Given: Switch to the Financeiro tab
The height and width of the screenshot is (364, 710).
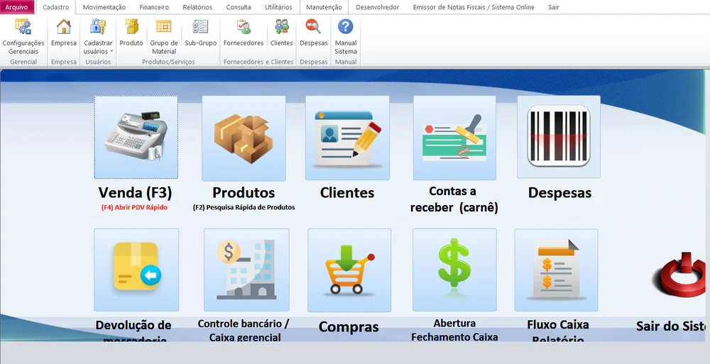Looking at the screenshot, I should pyautogui.click(x=154, y=7).
